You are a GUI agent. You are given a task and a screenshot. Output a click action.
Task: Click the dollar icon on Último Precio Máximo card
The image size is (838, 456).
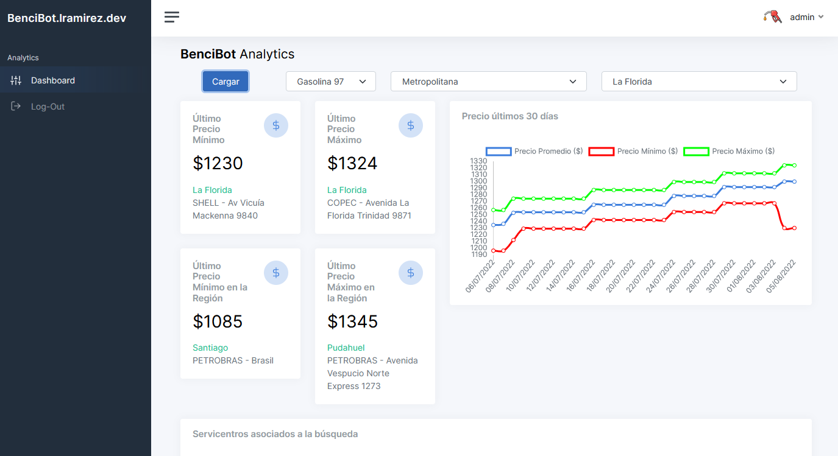click(x=411, y=125)
